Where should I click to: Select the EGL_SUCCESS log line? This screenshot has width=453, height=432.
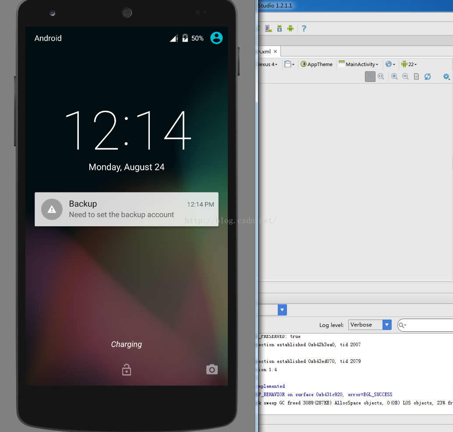pos(326,394)
